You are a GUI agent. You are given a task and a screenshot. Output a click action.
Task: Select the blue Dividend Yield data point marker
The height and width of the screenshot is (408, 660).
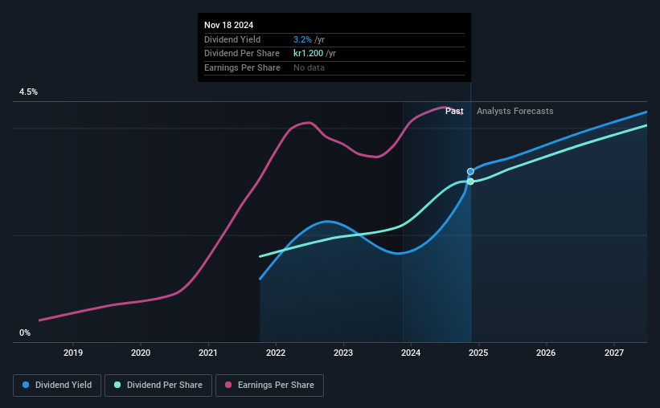coord(470,172)
